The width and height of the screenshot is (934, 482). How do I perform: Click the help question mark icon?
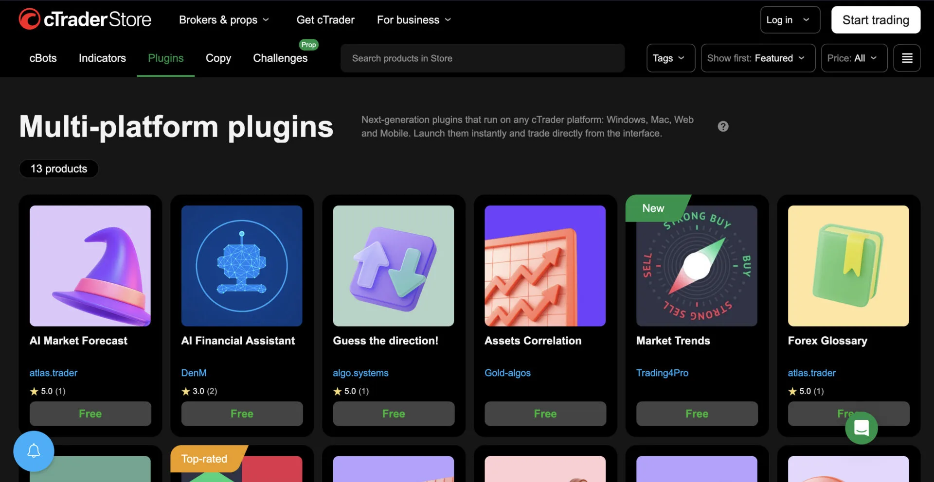point(723,126)
